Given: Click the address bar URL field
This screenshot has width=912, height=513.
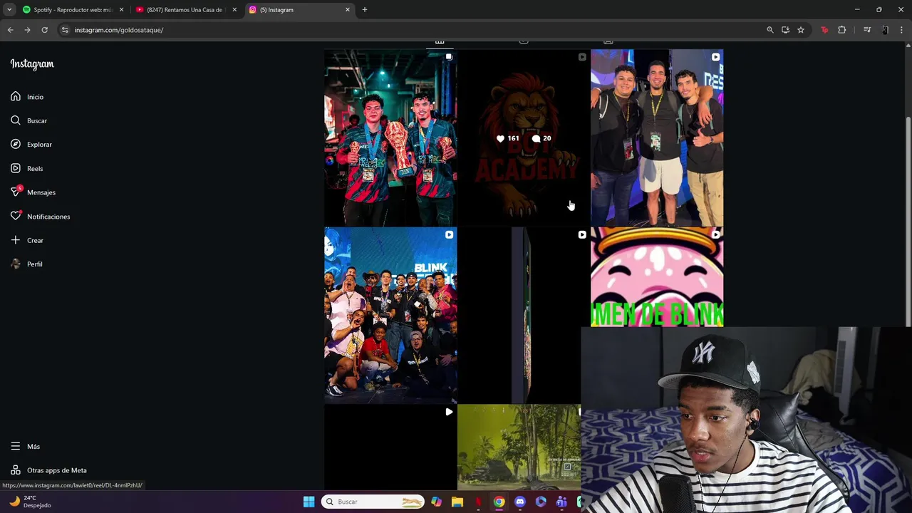Looking at the screenshot, I should click(x=413, y=30).
